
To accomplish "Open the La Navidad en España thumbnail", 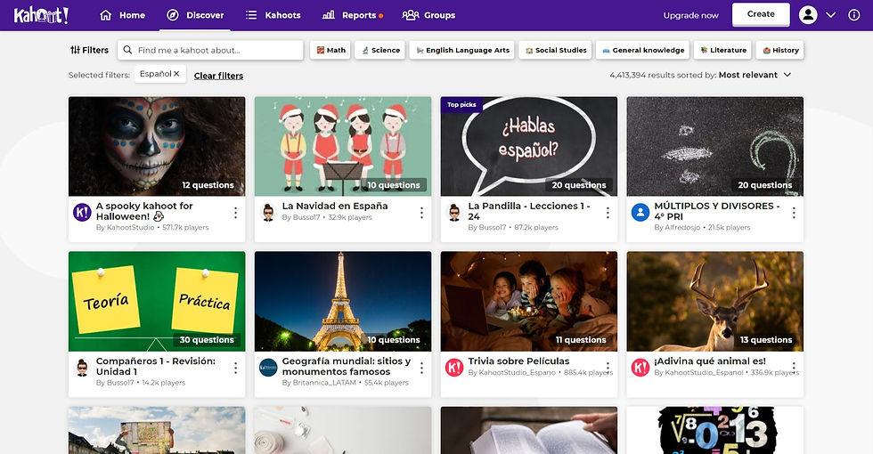I will 342,146.
